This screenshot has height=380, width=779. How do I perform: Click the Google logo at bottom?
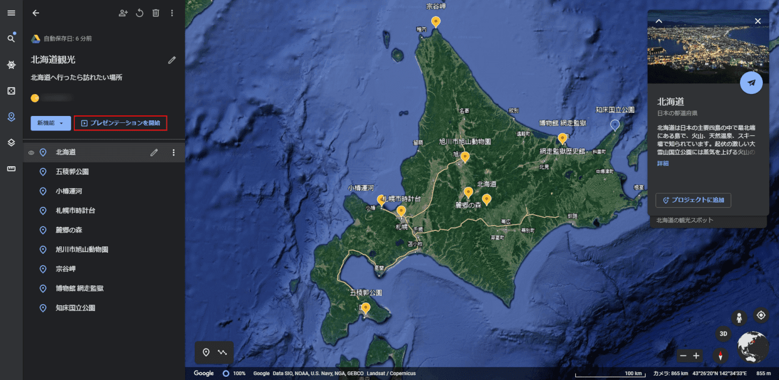click(204, 373)
